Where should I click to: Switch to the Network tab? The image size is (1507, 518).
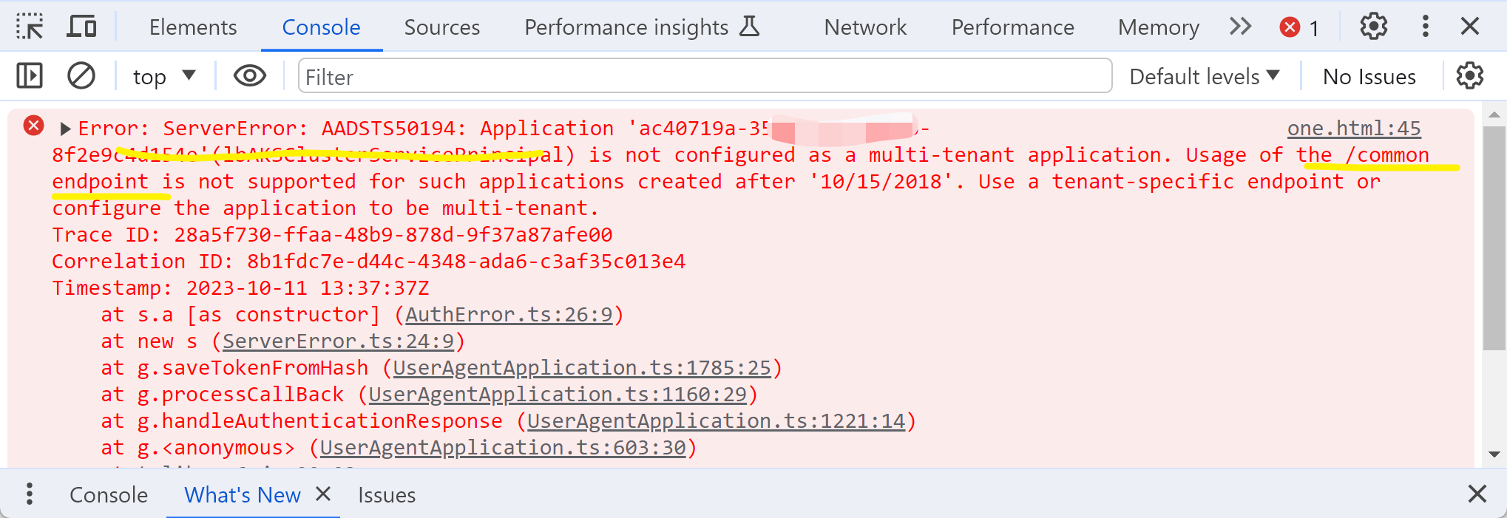[x=864, y=27]
